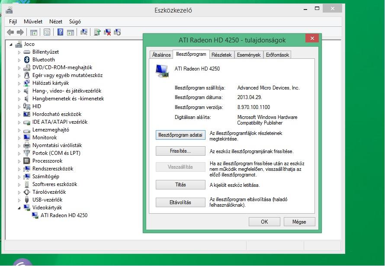This screenshot has width=385, height=266.
Task: Click the blue question mark Help icon
Action: pos(60,32)
